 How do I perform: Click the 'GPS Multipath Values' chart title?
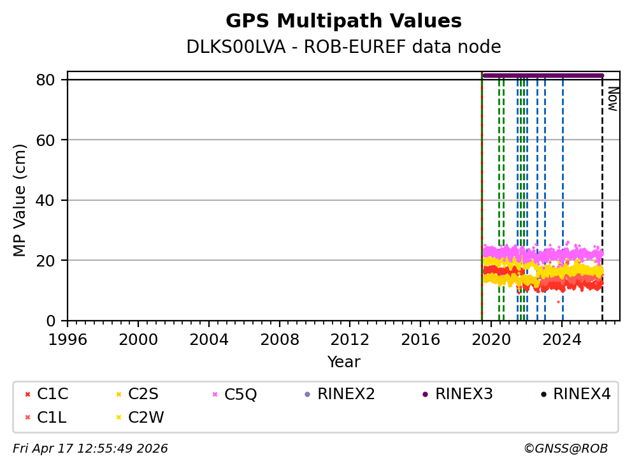tap(343, 21)
